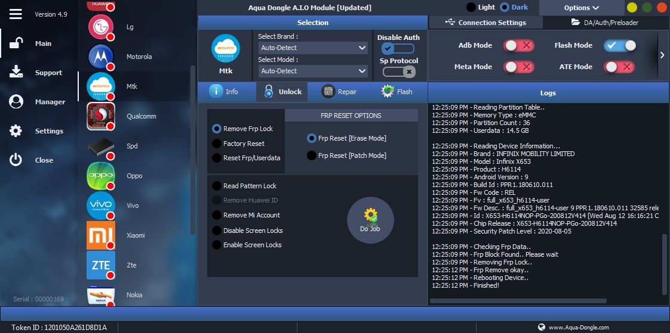Viewport: 670px width, 333px height.
Task: Select Disable Screen Locks option
Action: click(x=247, y=231)
